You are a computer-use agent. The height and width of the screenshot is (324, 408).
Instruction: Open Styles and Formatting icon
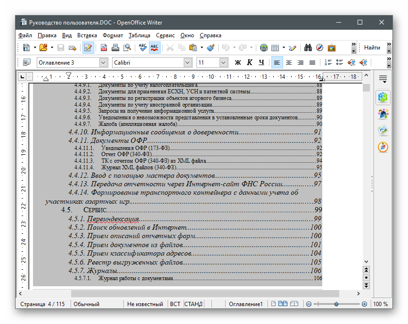click(26, 63)
